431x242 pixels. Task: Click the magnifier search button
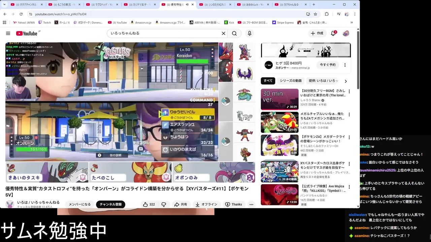click(234, 33)
